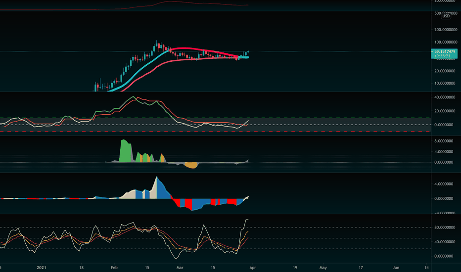Click the 19 date label on time axis

(295, 268)
